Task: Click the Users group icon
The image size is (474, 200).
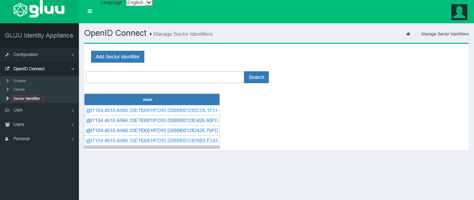Action: coord(7,125)
